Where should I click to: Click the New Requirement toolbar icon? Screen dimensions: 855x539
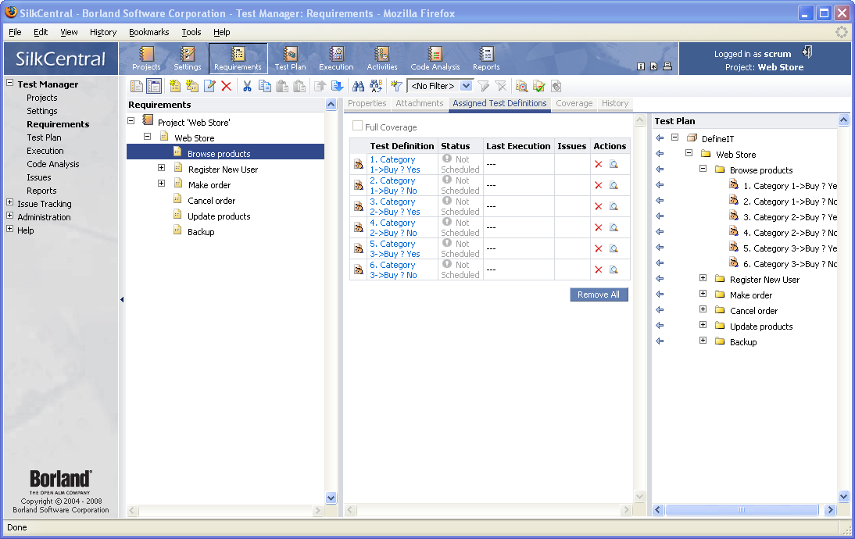tap(174, 86)
